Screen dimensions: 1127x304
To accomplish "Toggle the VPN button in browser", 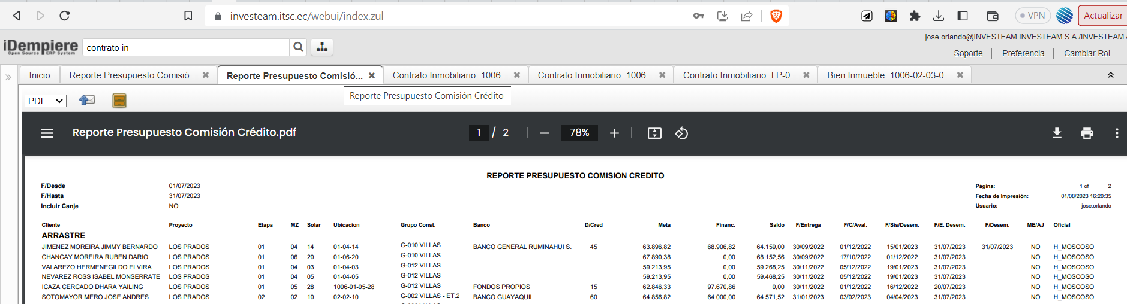I will pos(1032,16).
